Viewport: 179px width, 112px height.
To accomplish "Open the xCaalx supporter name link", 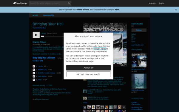I will (x=90, y=97).
